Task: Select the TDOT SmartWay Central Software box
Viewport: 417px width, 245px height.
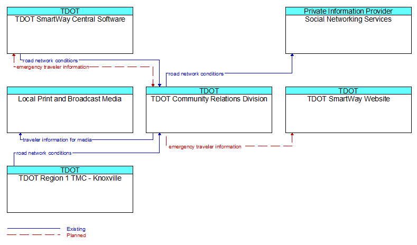Action: [x=70, y=30]
